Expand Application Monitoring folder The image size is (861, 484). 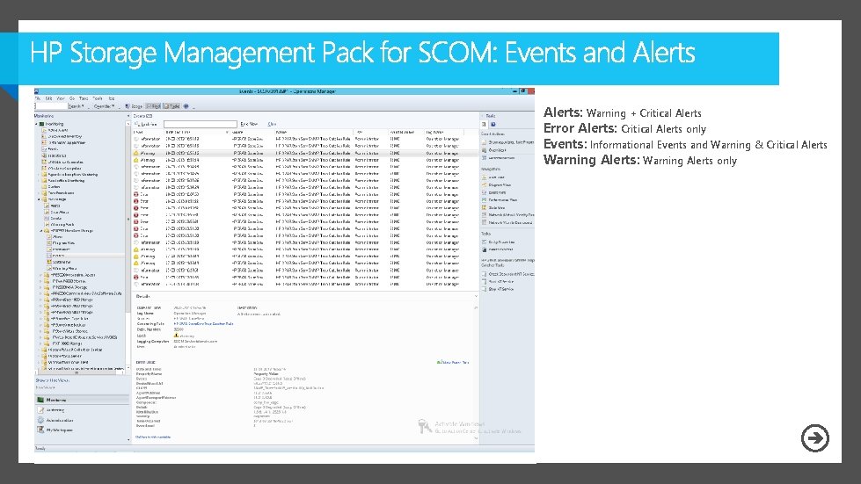point(39,180)
